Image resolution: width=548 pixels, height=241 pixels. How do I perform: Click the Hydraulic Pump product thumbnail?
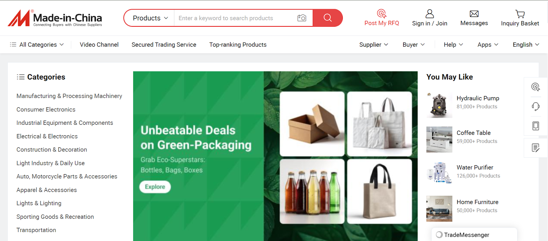coord(439,105)
